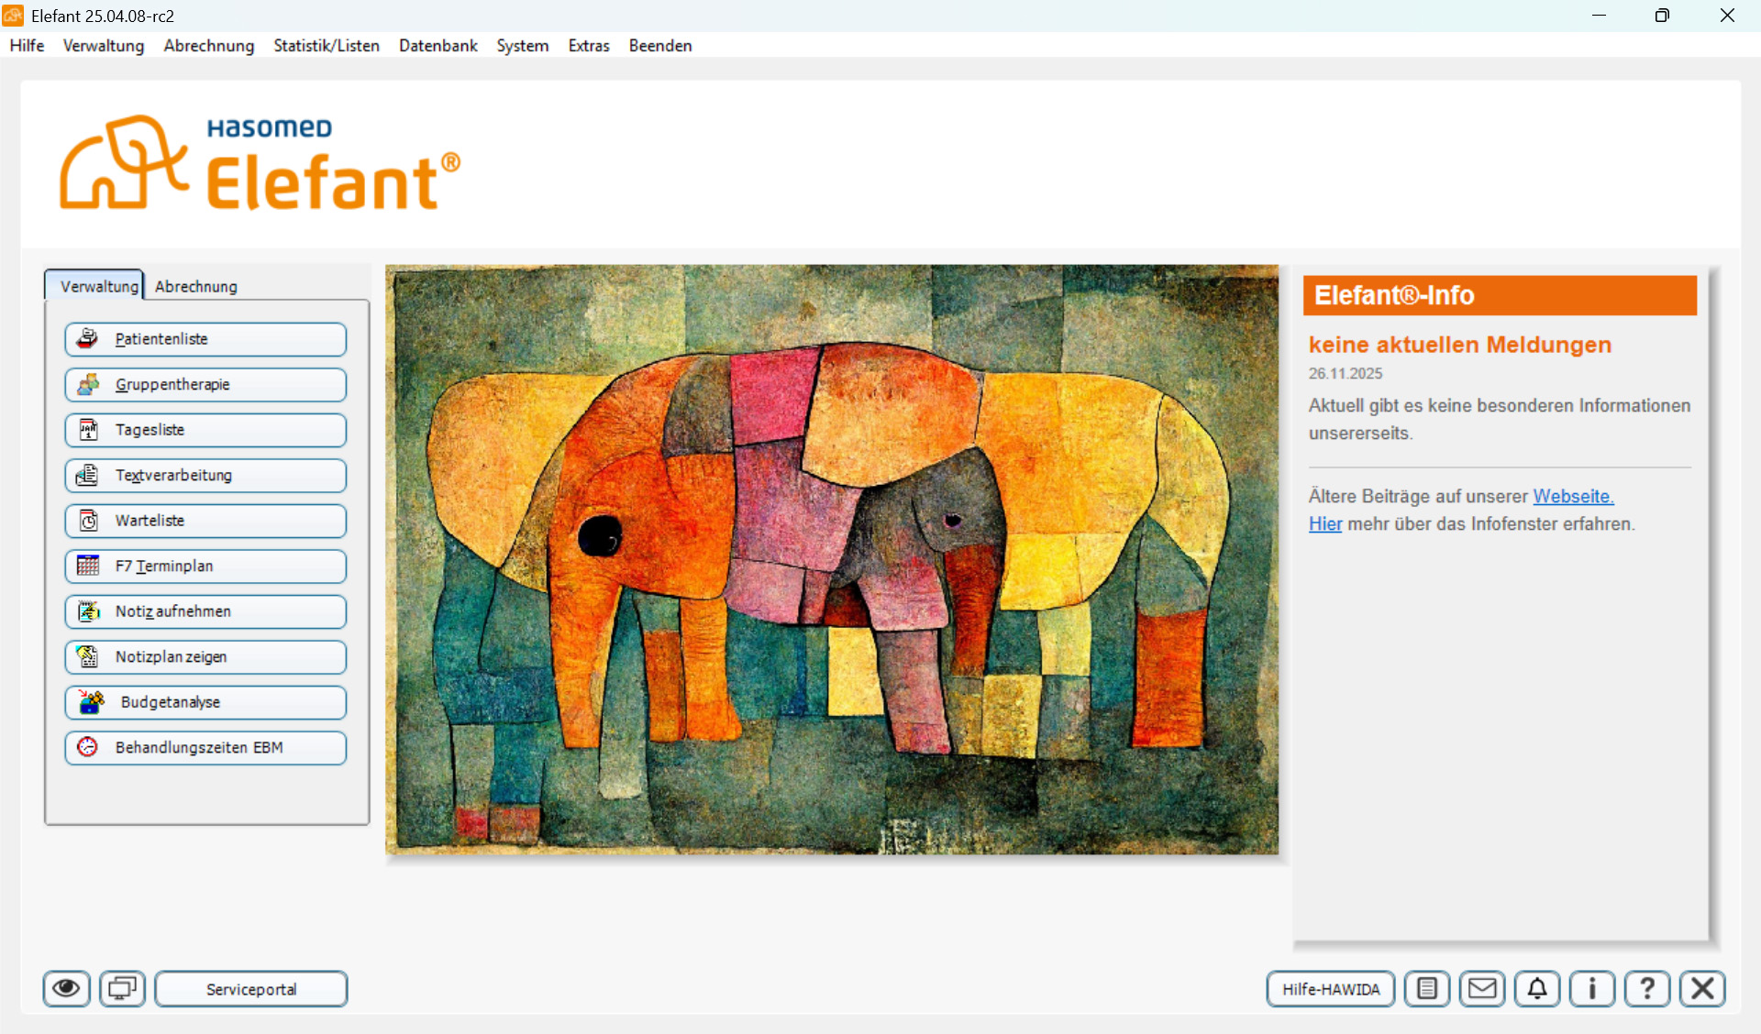Click the Hilfe-HAWIDA button
The image size is (1761, 1034).
(x=1330, y=988)
